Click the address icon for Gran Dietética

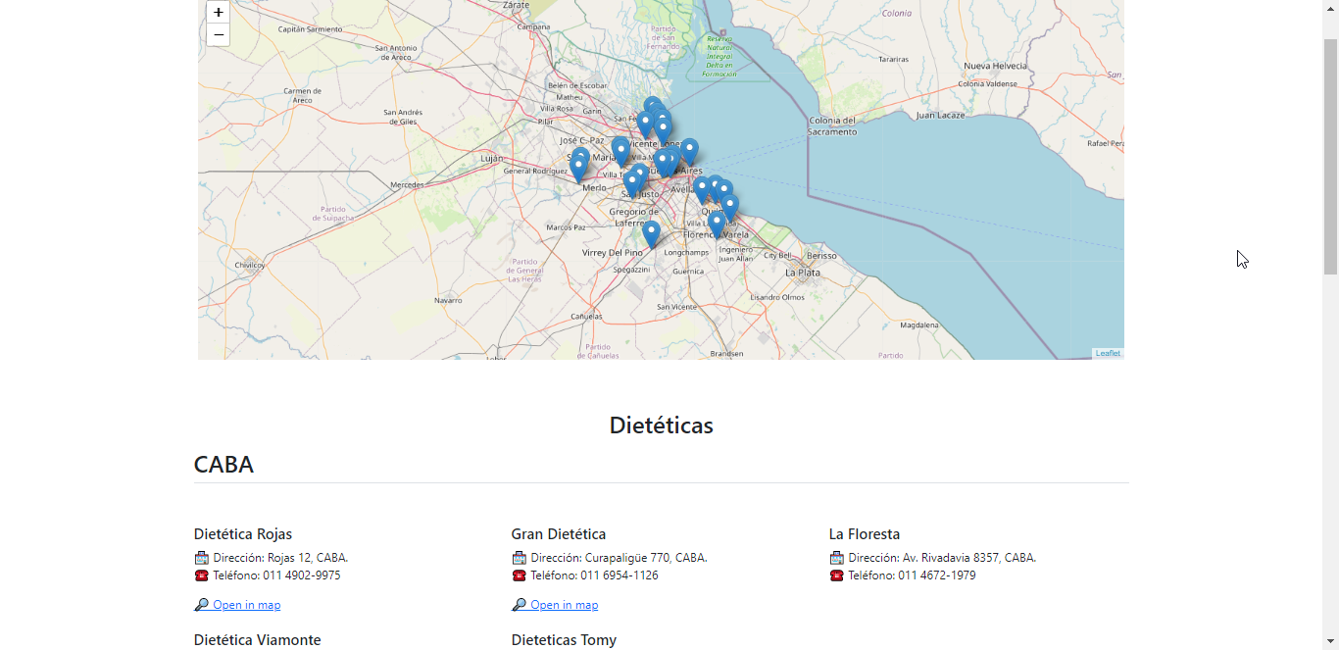(520, 558)
